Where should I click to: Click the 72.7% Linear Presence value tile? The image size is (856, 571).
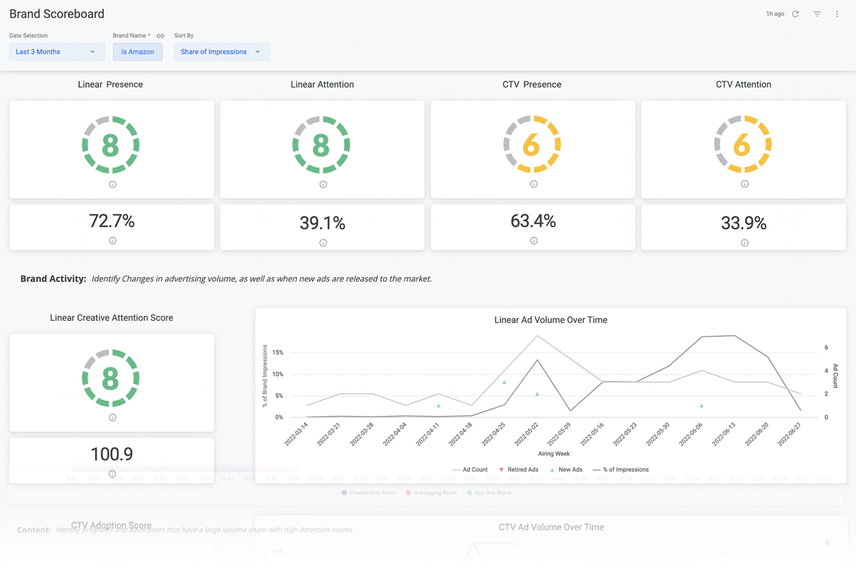(111, 222)
